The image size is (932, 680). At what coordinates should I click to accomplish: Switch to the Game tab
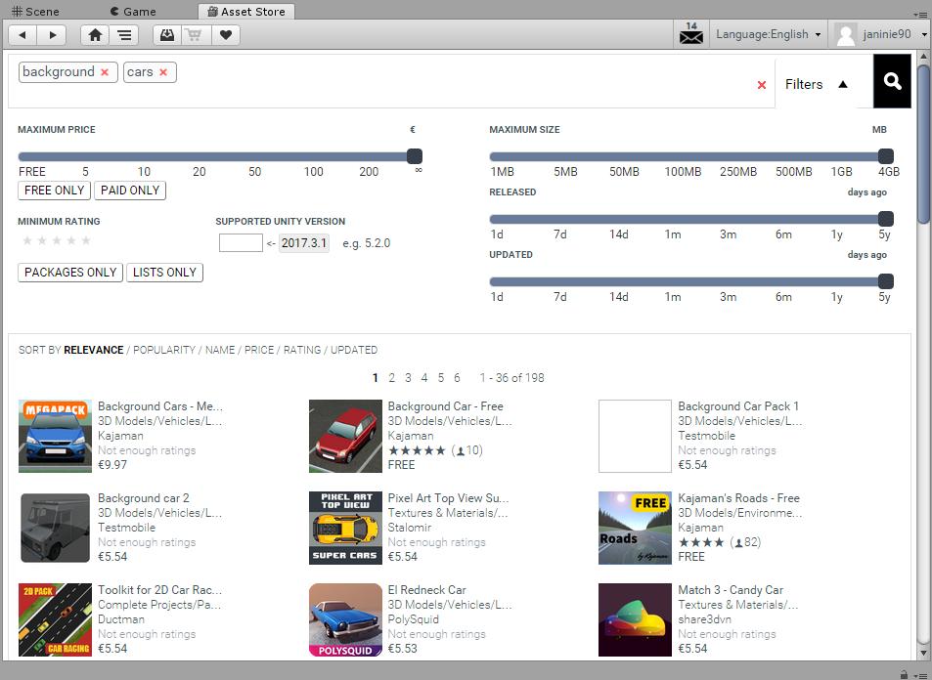[133, 12]
